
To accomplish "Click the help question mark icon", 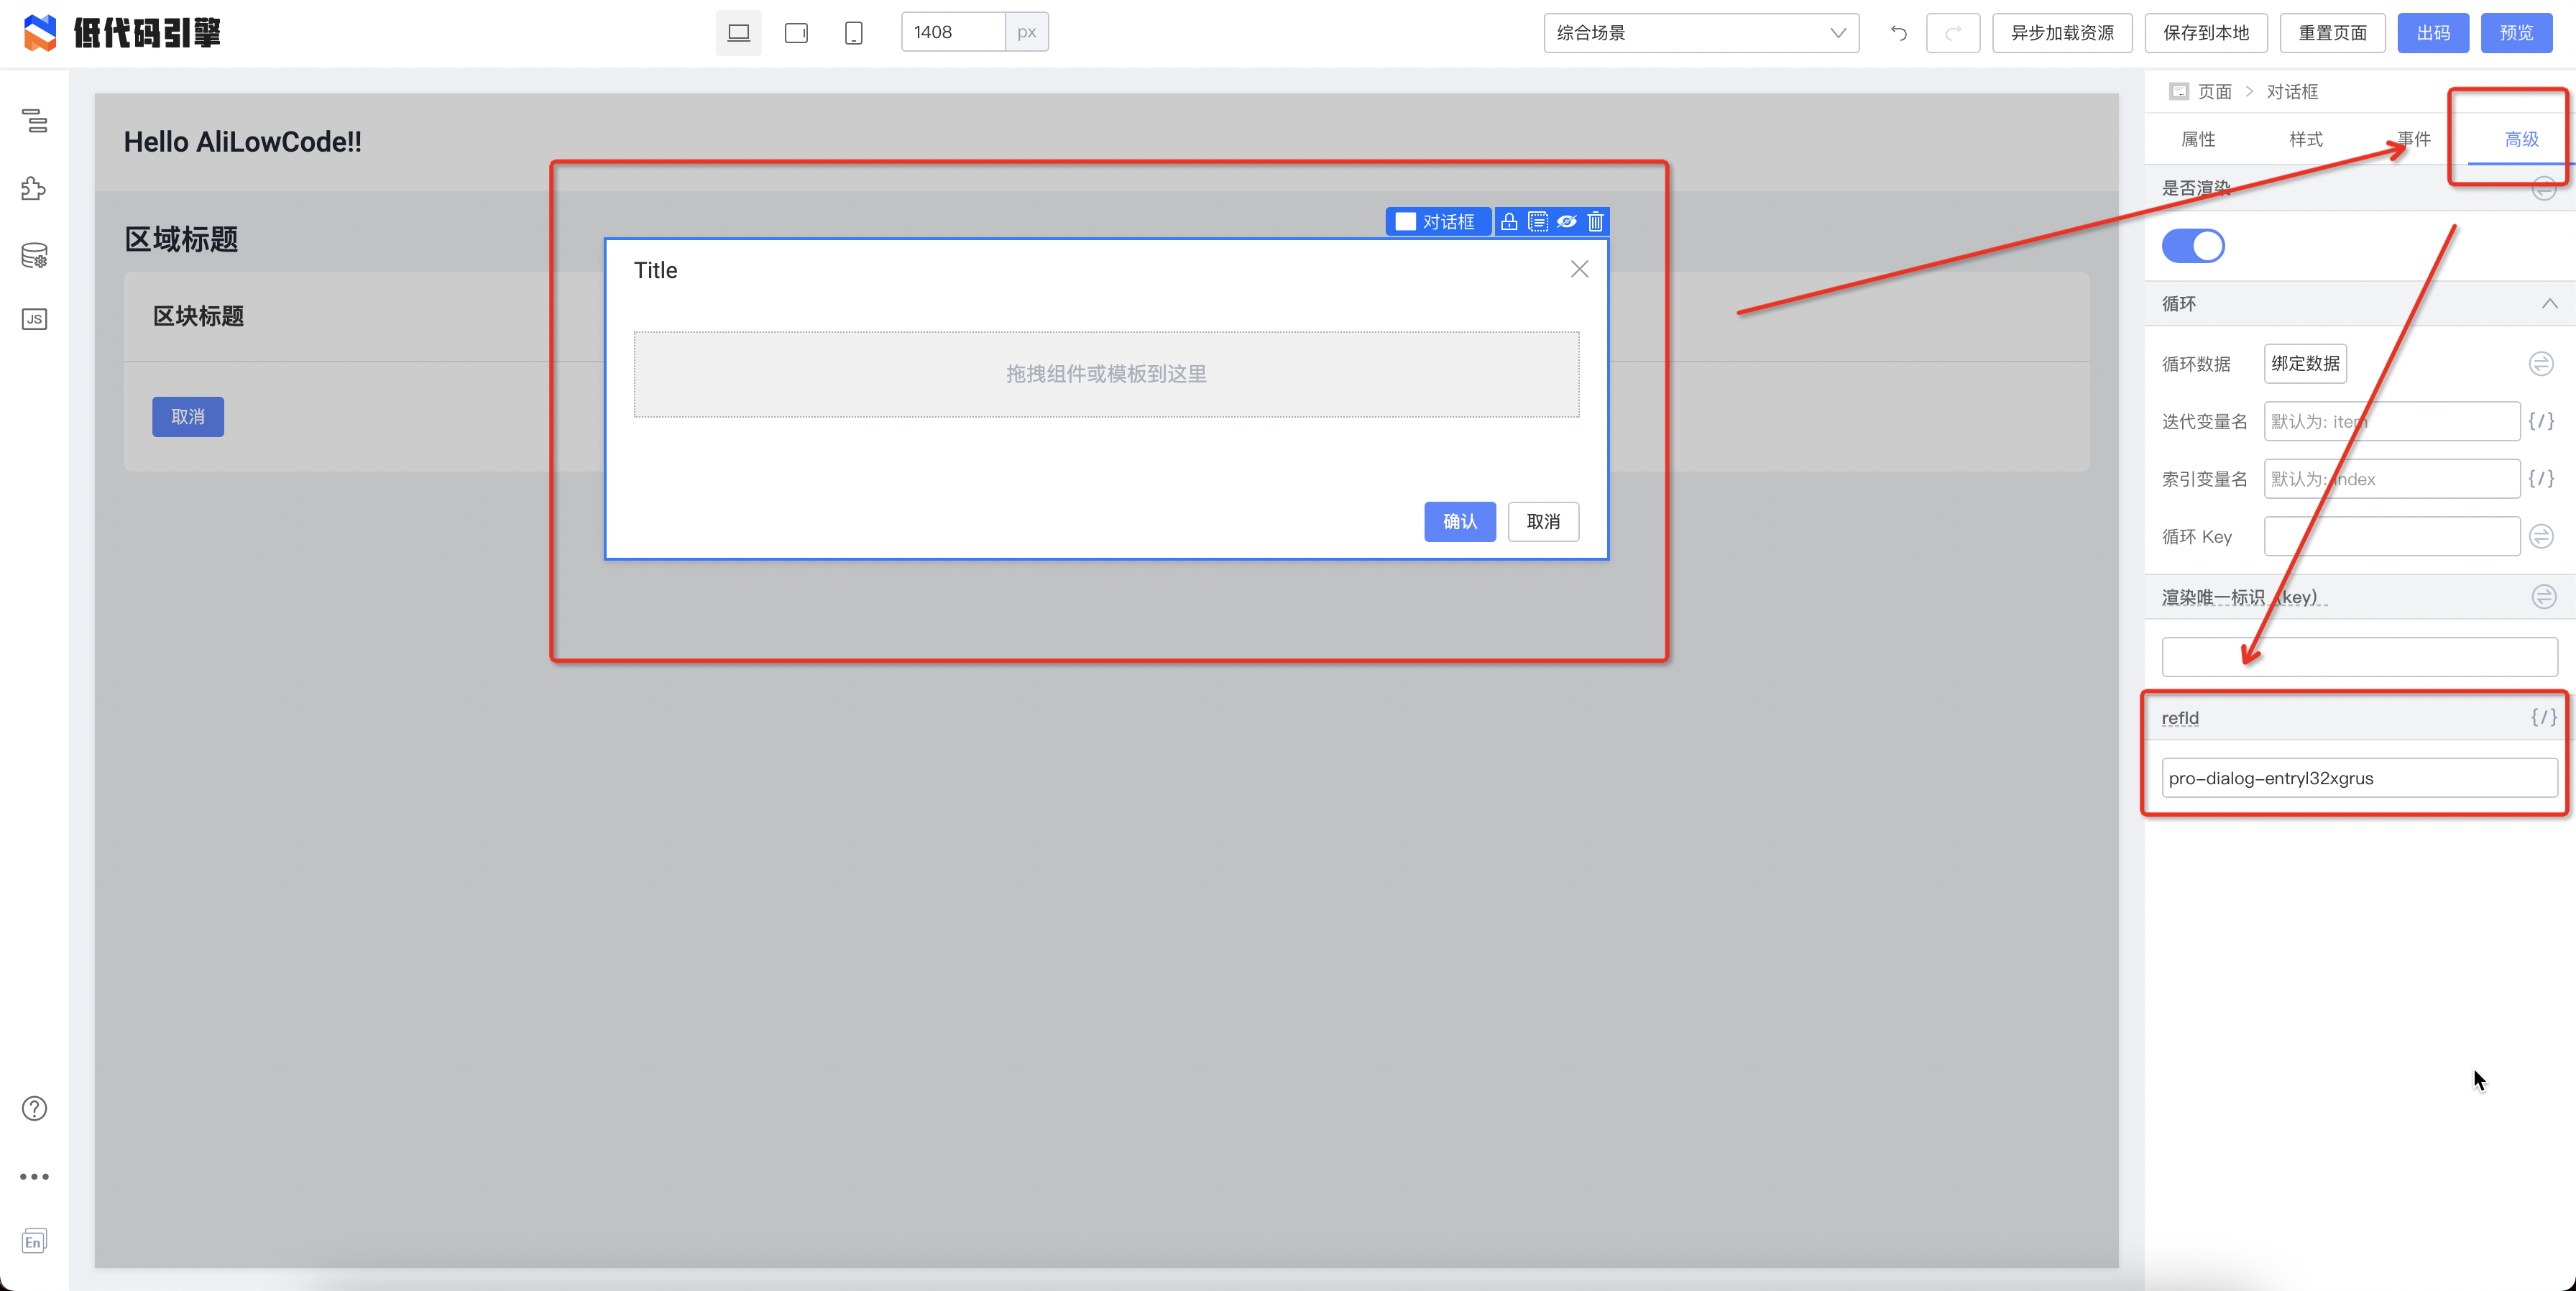I will coord(34,1108).
